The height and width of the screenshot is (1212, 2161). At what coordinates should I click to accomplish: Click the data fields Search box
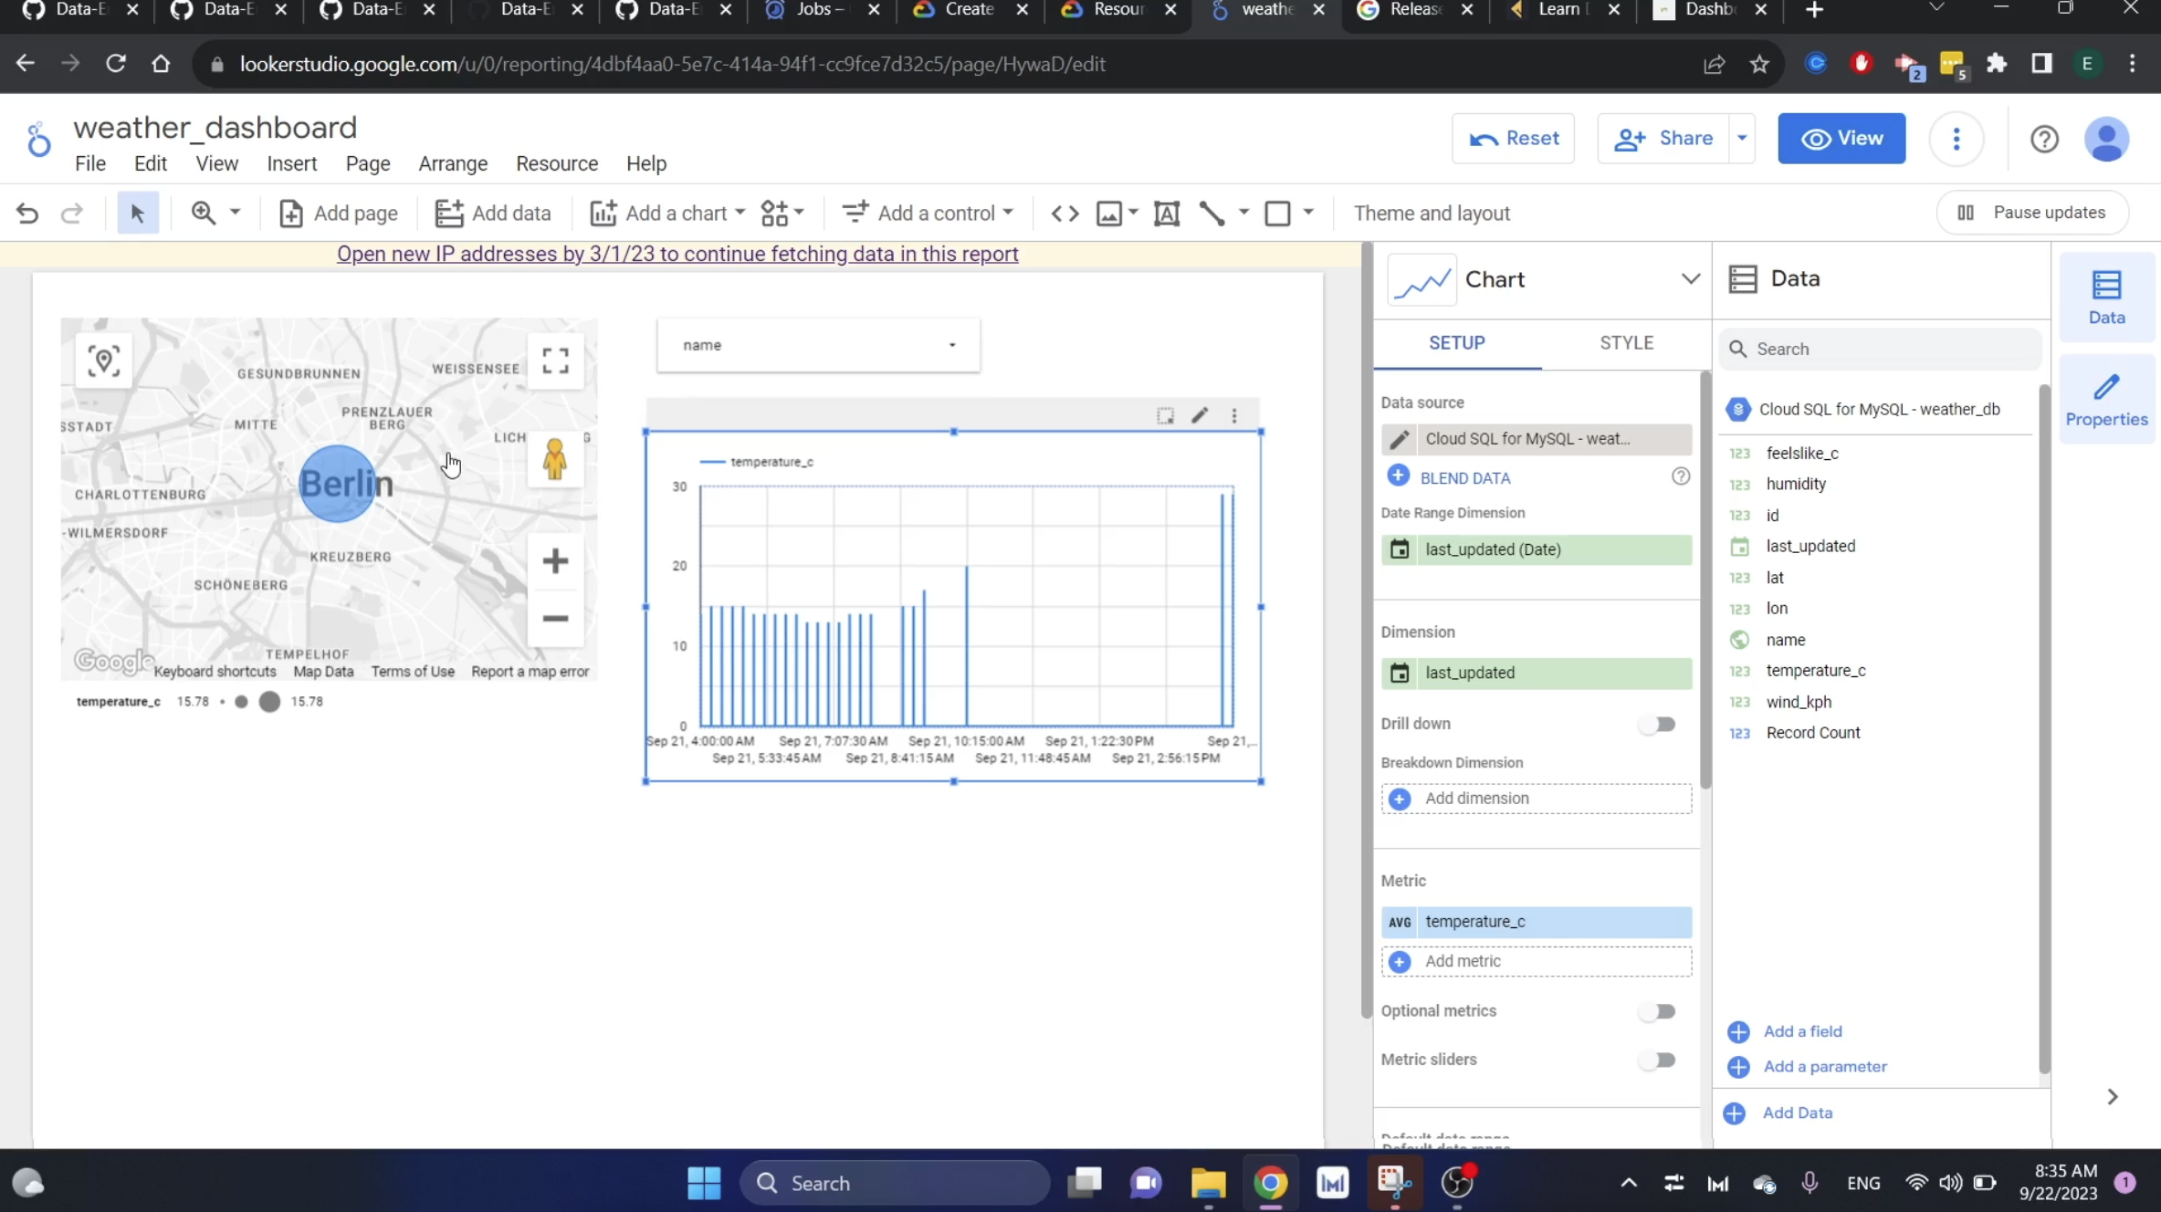[1879, 350]
